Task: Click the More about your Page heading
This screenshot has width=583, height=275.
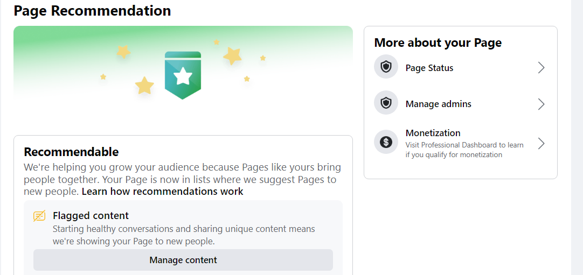Action: click(x=438, y=43)
